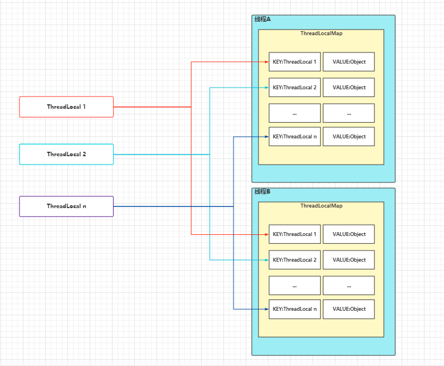This screenshot has width=444, height=366.
Task: Select KEY:ThreadLocal 2 cell in 线程B
Action: pyautogui.click(x=295, y=260)
